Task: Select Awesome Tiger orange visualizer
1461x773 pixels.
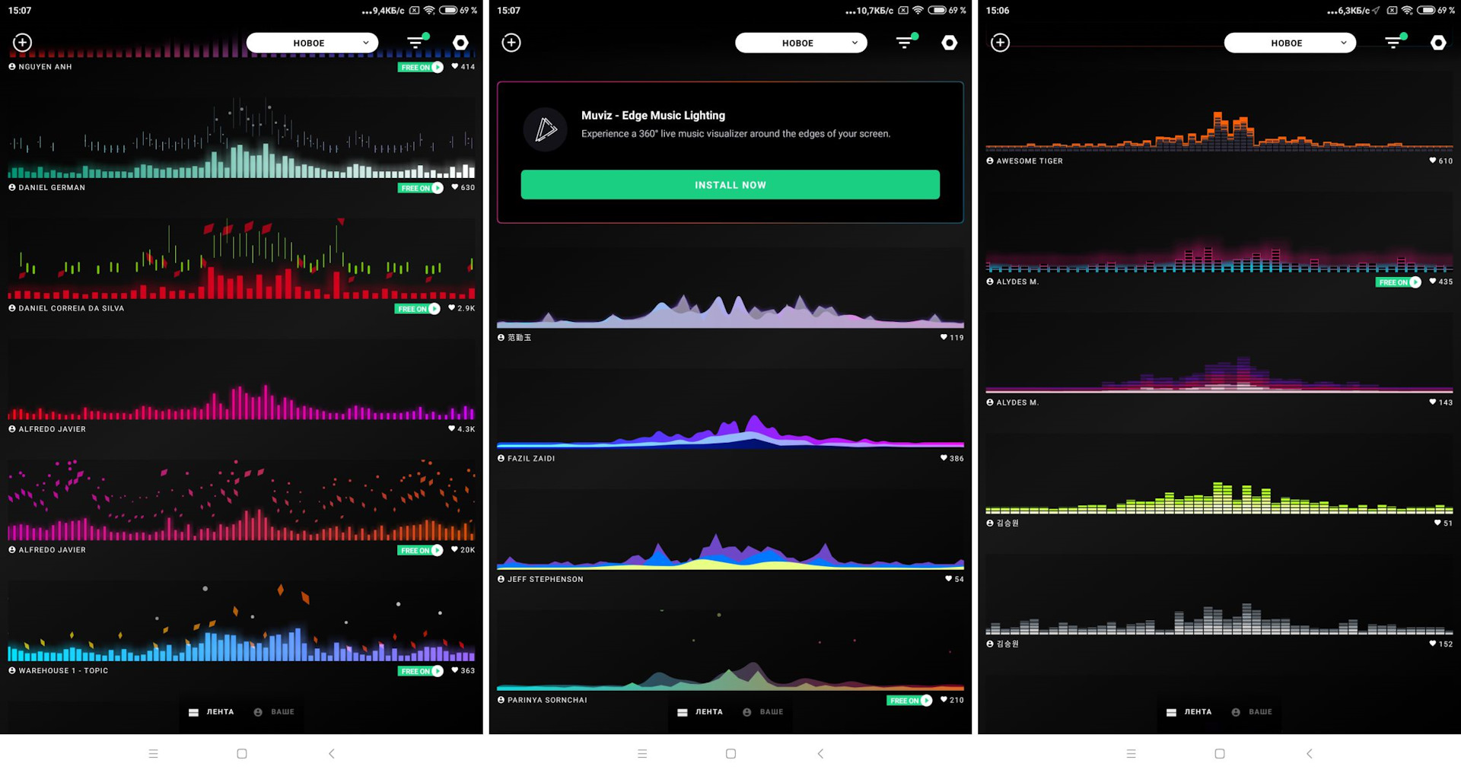Action: (x=1219, y=111)
